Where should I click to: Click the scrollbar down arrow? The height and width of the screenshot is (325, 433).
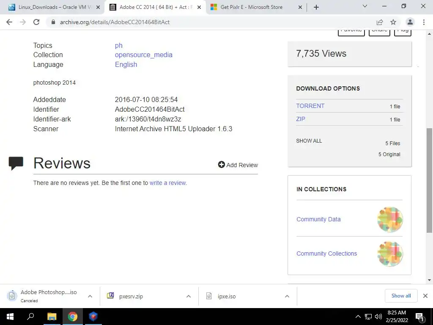(429, 280)
